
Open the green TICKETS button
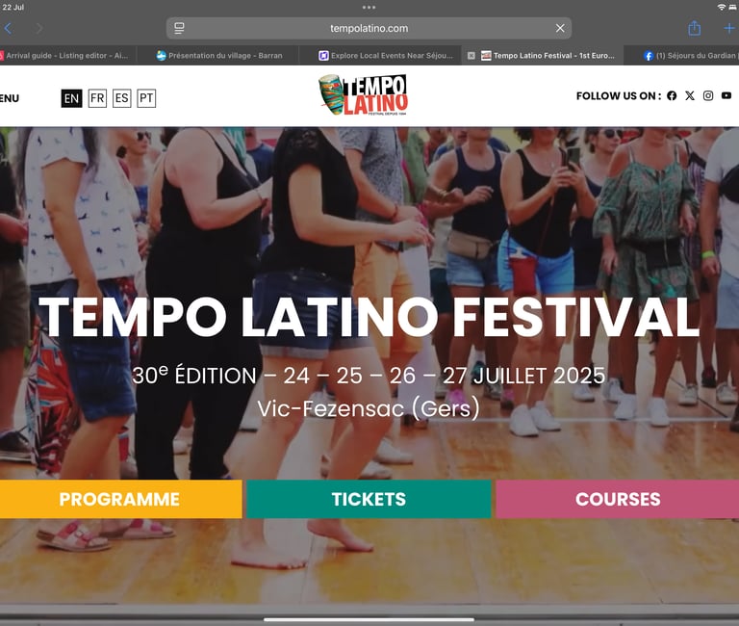[369, 499]
